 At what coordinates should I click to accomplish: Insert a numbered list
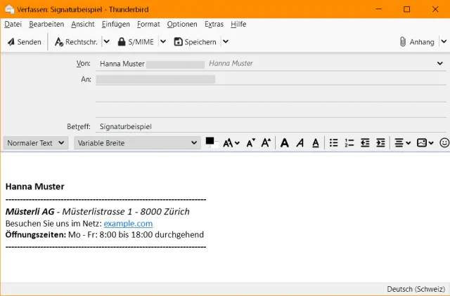point(349,143)
